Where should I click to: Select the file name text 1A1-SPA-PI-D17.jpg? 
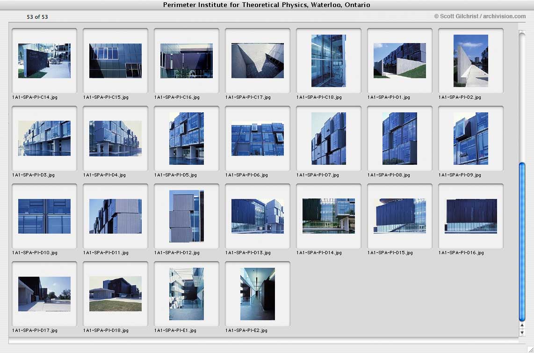point(35,331)
